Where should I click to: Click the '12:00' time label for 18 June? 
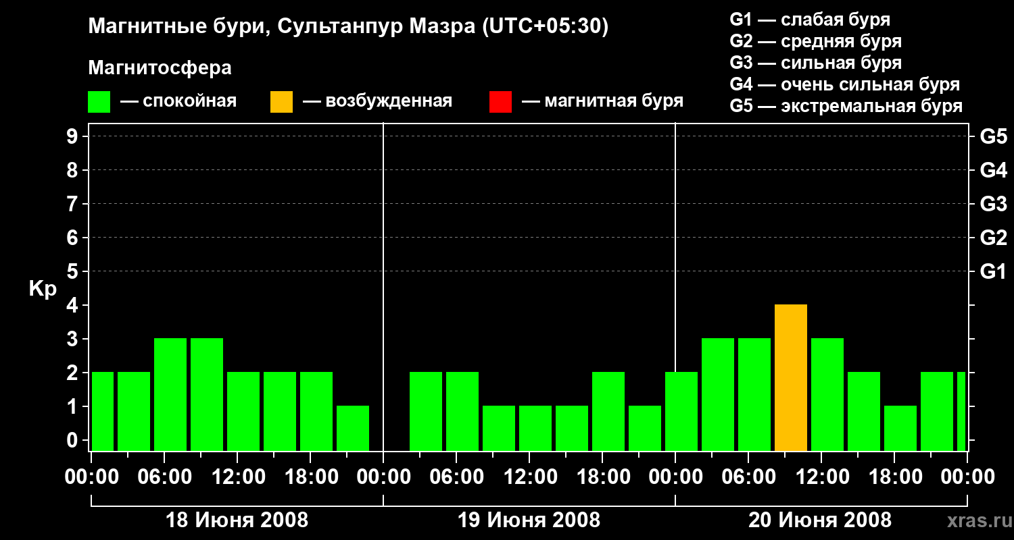[x=237, y=477]
